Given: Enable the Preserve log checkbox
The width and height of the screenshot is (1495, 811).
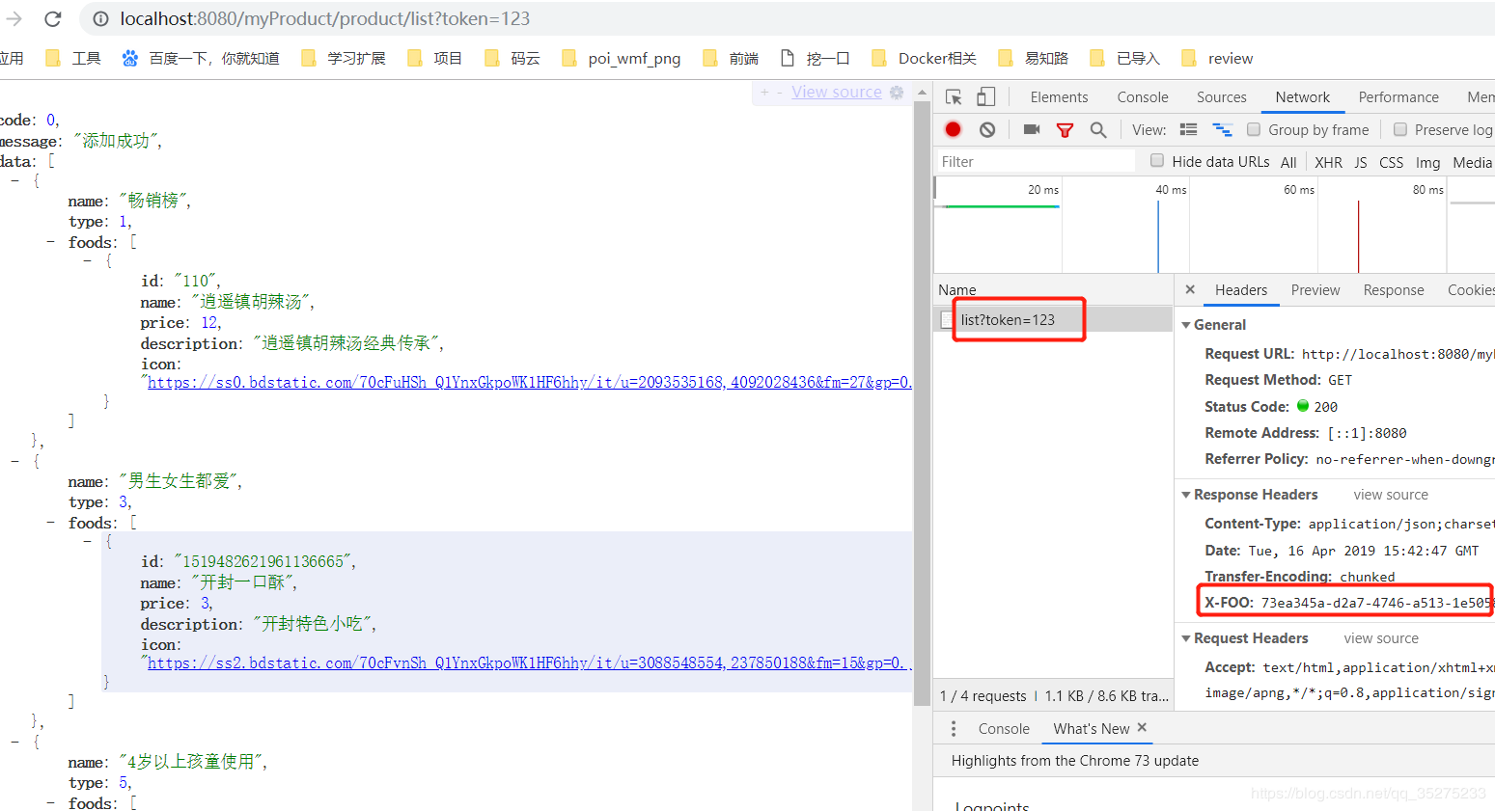Looking at the screenshot, I should tap(1399, 129).
